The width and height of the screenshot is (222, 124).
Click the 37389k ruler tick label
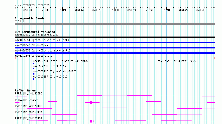point(131,10)
